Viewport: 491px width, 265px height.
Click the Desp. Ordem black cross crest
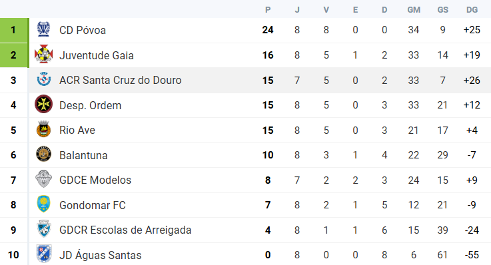click(43, 104)
